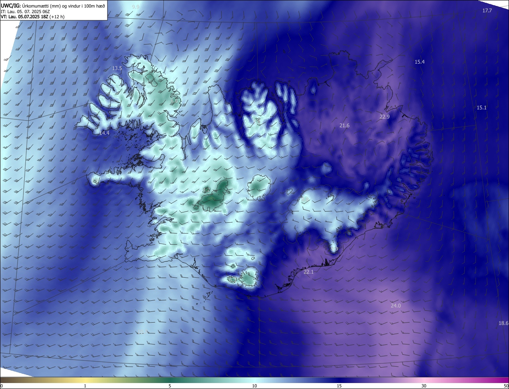This screenshot has height=389, width=509.
Task: Click the 22.9 value label on the map
Action: point(385,117)
